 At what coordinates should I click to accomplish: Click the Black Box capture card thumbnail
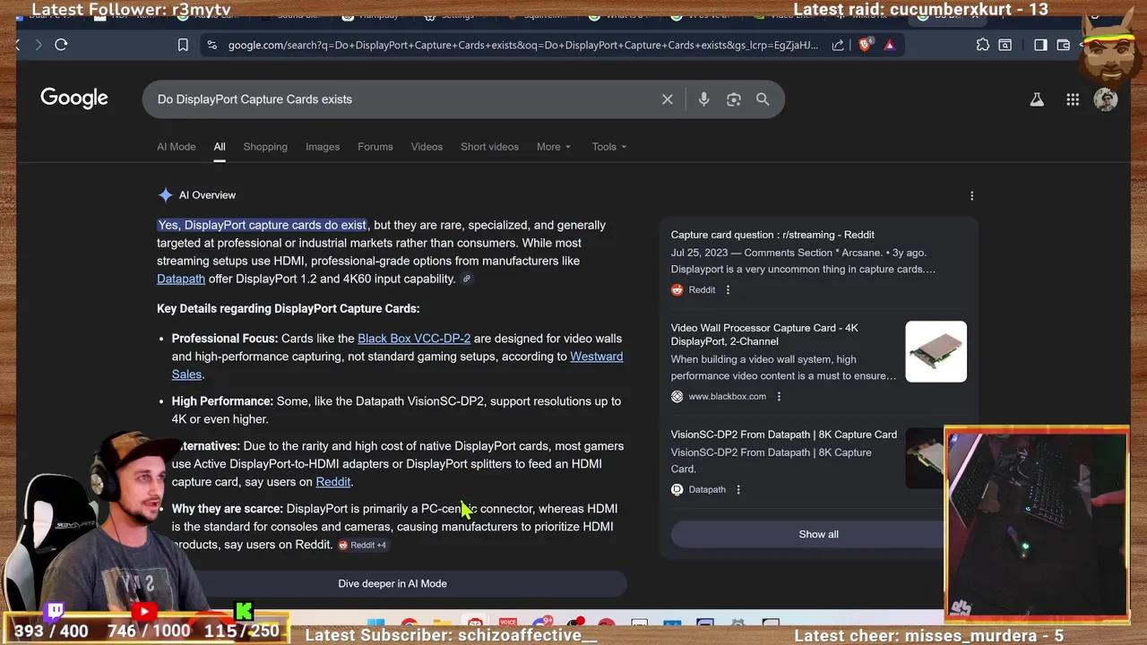[936, 351]
